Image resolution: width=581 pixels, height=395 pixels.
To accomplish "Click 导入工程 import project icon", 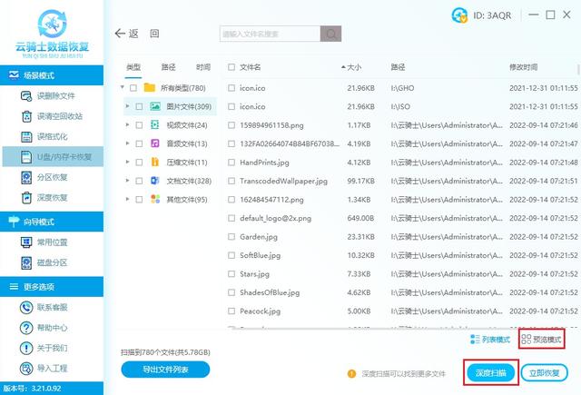I will pos(26,369).
